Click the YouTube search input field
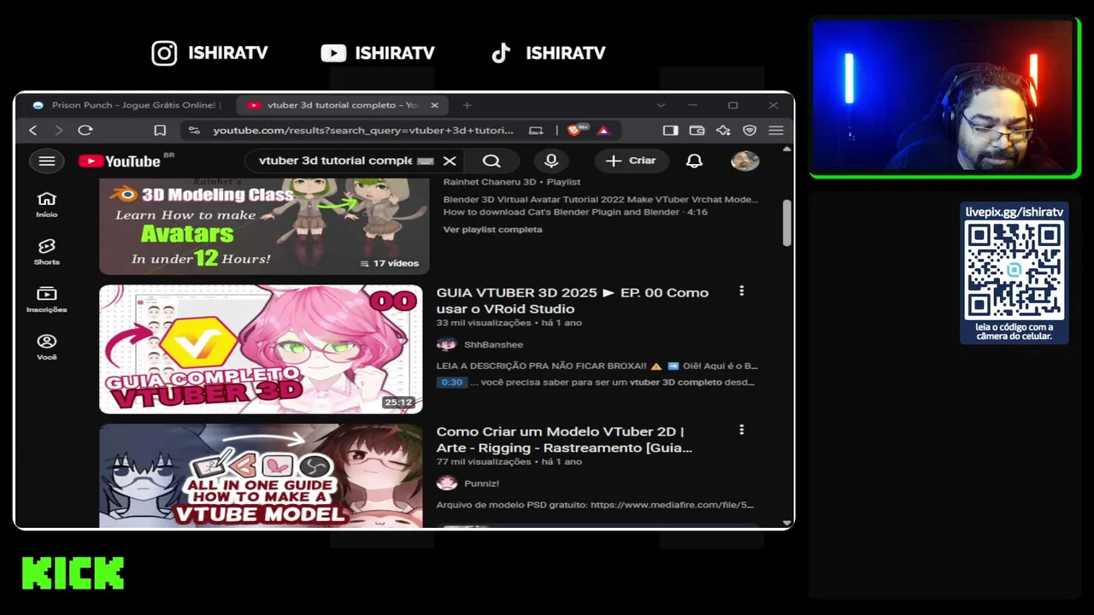Viewport: 1094px width, 615px height. (x=335, y=161)
